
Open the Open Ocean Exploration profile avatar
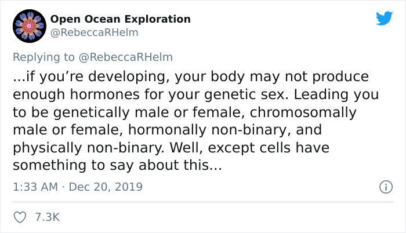coord(30,26)
